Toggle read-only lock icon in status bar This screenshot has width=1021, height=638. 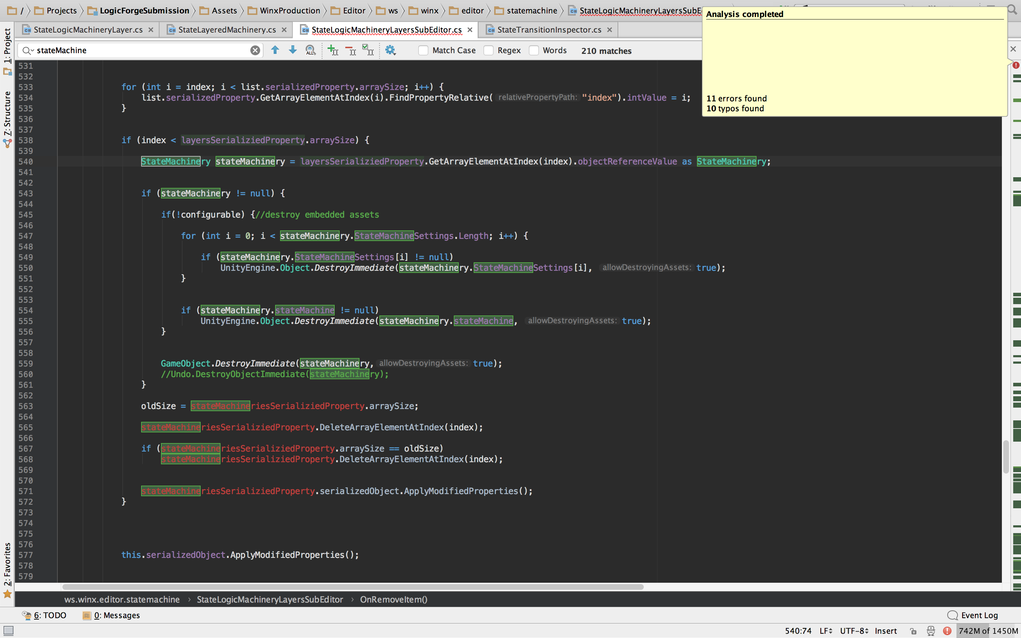913,631
